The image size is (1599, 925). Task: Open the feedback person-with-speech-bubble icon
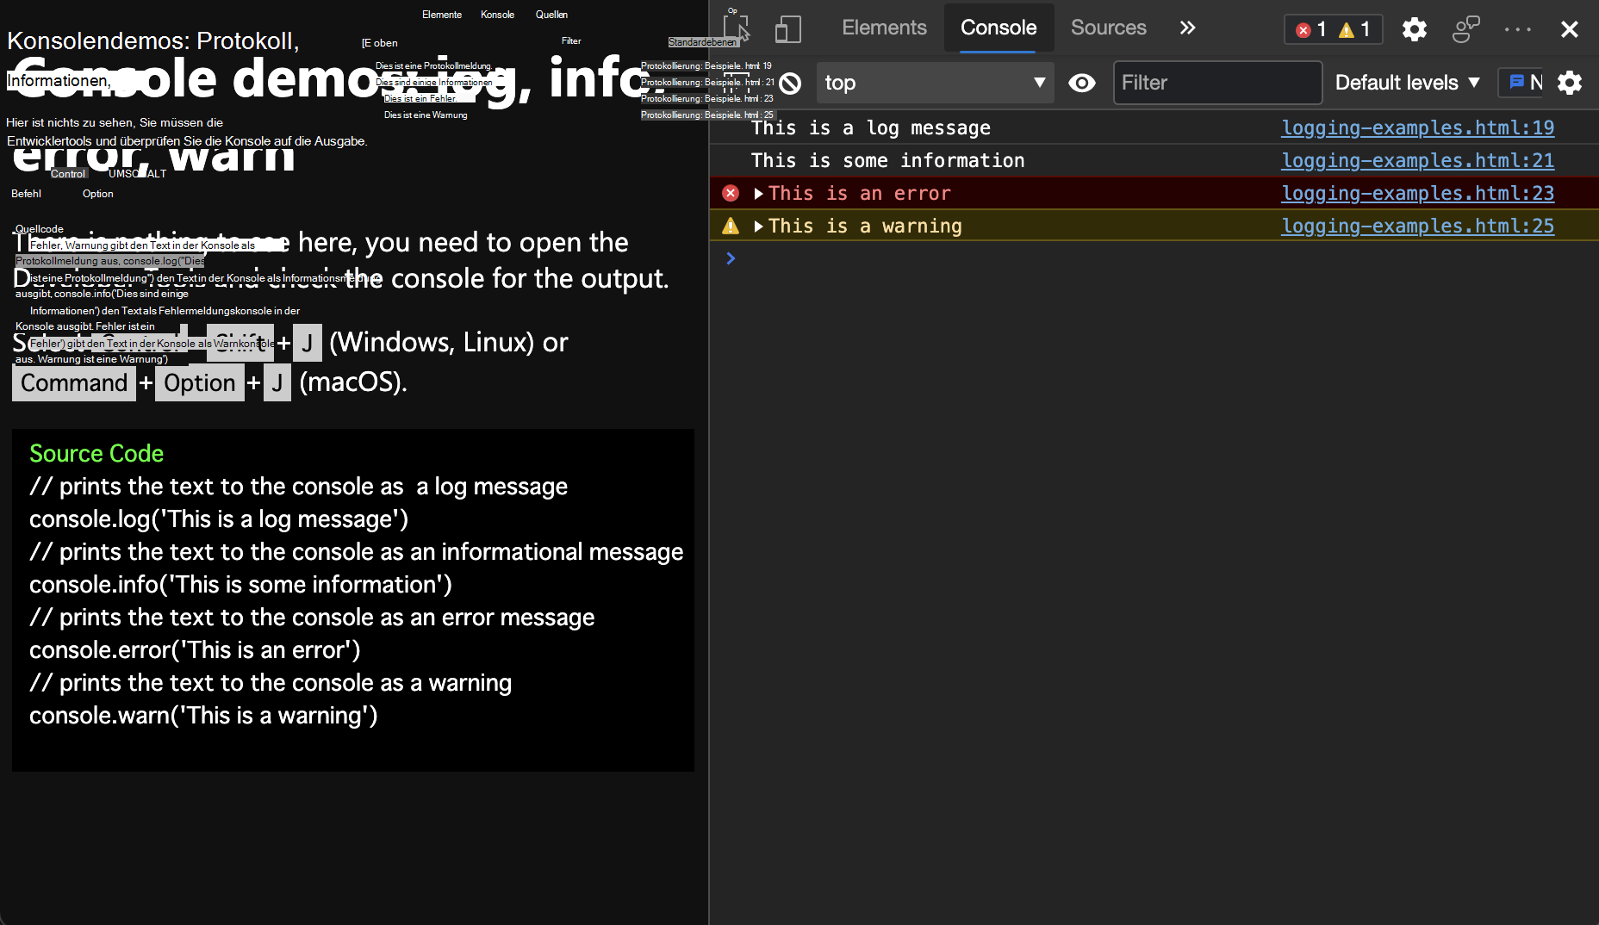(x=1465, y=28)
